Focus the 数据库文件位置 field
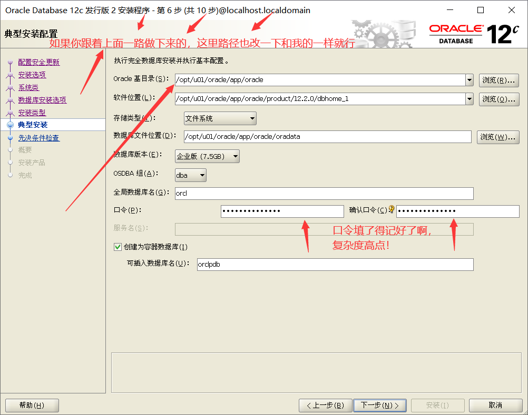Viewport: 528px width, 415px height. coord(328,137)
